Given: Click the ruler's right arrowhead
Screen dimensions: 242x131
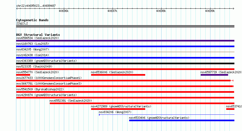Looking at the screenshot, I should pyautogui.click(x=233, y=9).
